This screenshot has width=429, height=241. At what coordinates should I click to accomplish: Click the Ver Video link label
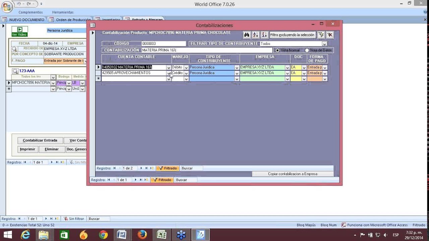tap(19, 34)
